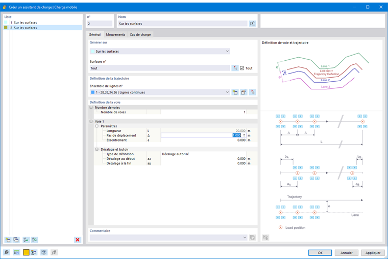Click the Pas de déplacement spinner arrows
The width and height of the screenshot is (388, 262).
pos(244,135)
